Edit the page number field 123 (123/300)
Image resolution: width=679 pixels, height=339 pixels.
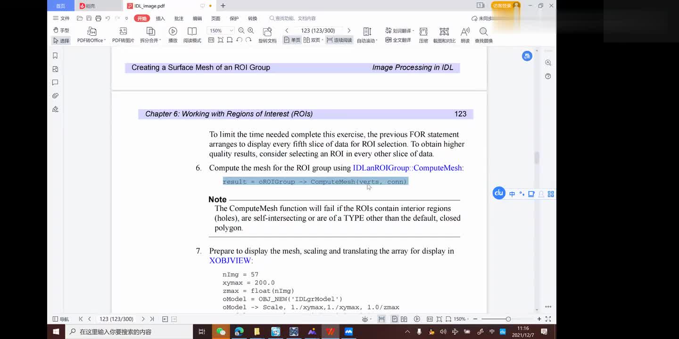click(x=318, y=31)
